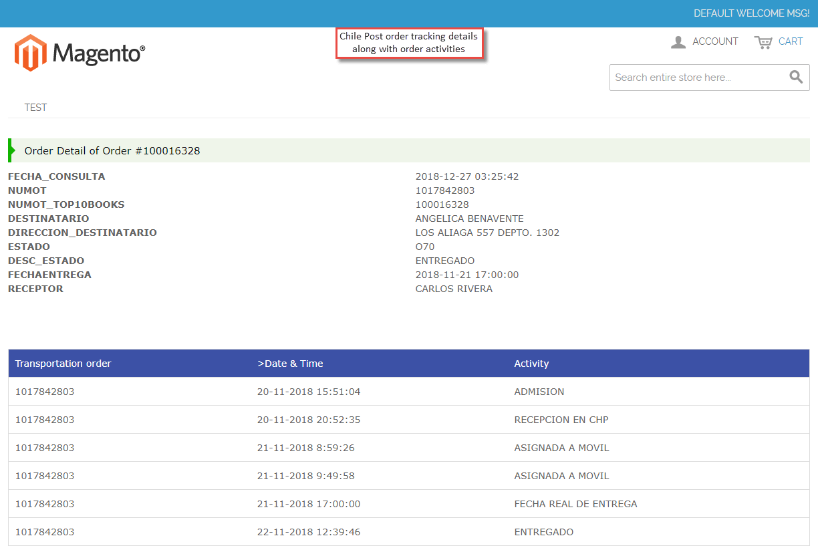This screenshot has height=552, width=818.
Task: Select the cart trolley icon in header
Action: click(x=764, y=41)
